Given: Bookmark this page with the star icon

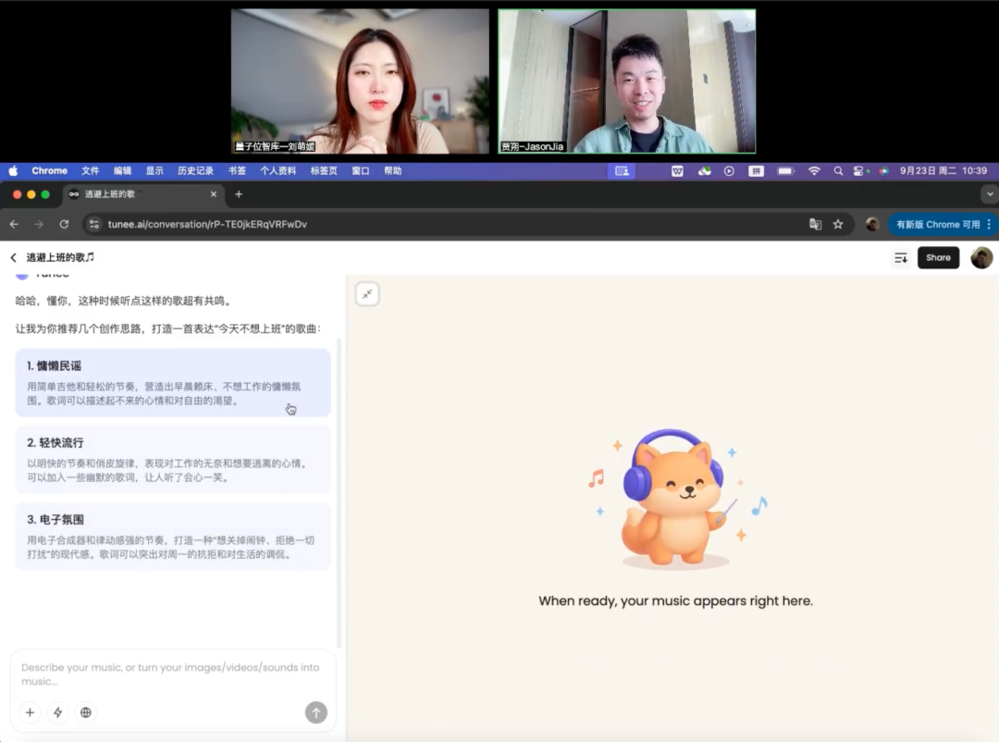Looking at the screenshot, I should (838, 224).
